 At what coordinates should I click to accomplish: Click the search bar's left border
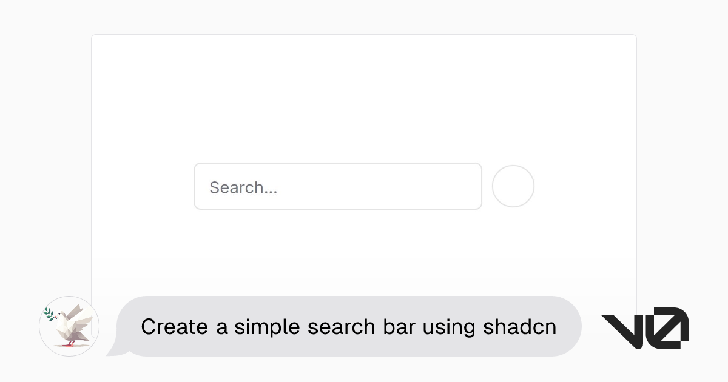[195, 186]
